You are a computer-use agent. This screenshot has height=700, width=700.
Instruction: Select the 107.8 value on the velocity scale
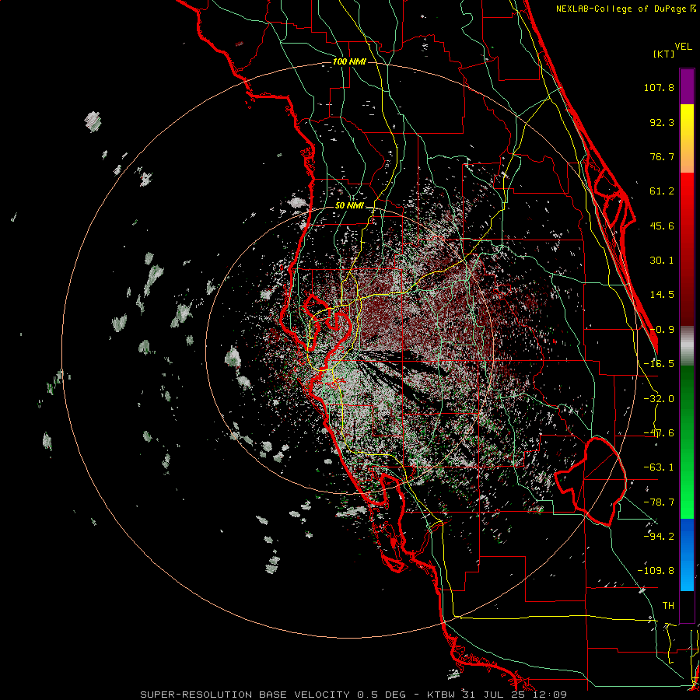[659, 87]
